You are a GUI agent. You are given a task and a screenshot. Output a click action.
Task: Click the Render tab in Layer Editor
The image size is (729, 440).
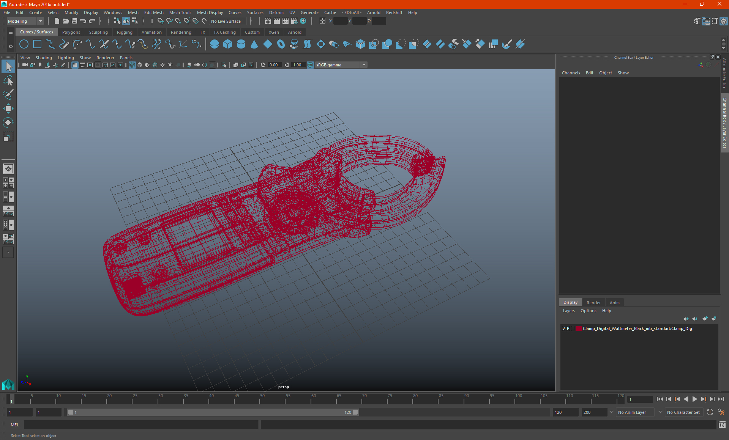tap(593, 302)
